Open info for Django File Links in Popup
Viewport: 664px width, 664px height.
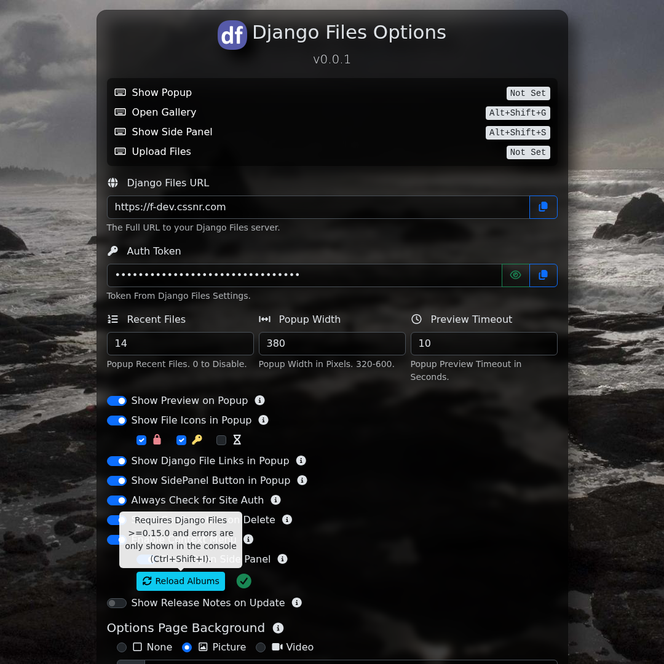[x=301, y=460]
